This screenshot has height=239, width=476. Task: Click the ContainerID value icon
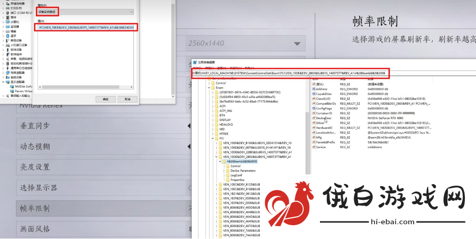click(313, 114)
